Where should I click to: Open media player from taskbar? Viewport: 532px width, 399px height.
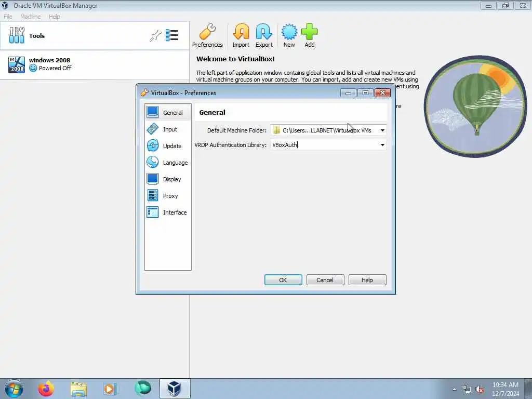(x=110, y=389)
